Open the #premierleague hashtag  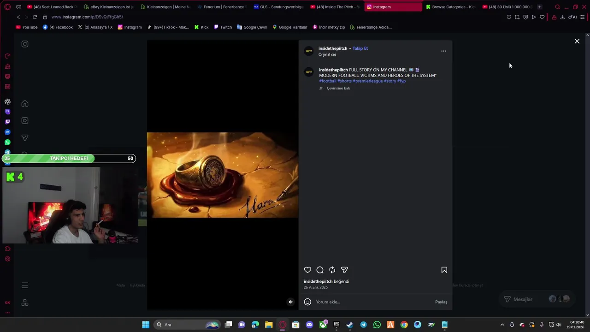point(368,81)
